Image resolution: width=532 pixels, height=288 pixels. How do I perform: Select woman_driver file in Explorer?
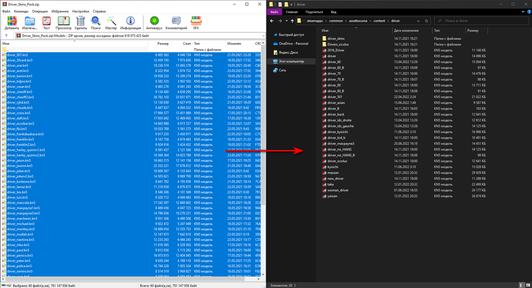click(x=336, y=190)
